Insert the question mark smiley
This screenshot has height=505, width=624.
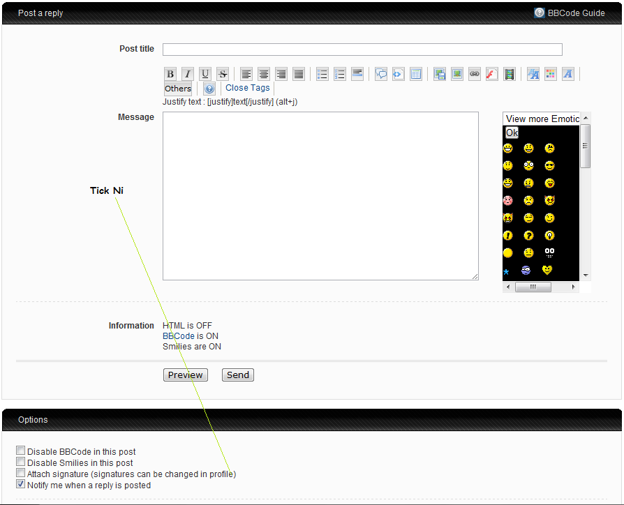(x=528, y=235)
